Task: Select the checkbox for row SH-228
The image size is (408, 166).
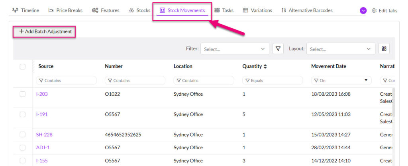Action: [x=23, y=135]
